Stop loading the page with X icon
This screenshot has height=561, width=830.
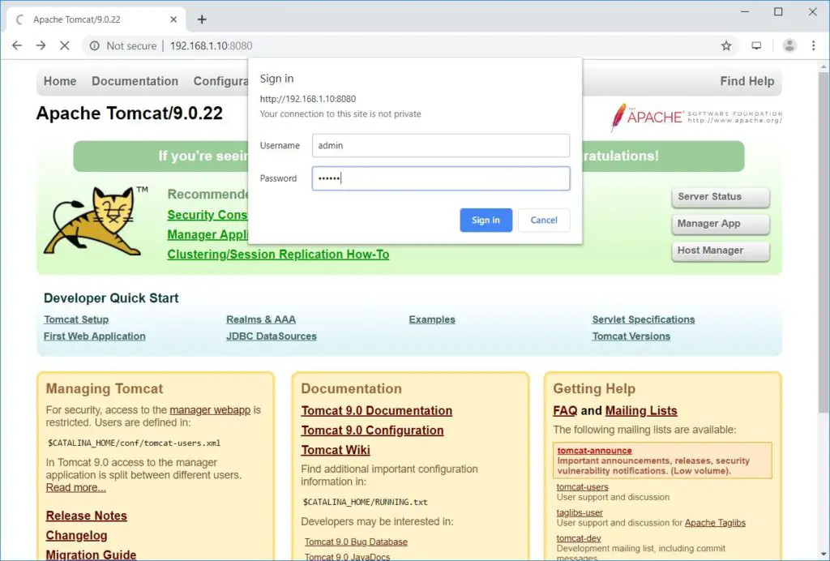65,46
